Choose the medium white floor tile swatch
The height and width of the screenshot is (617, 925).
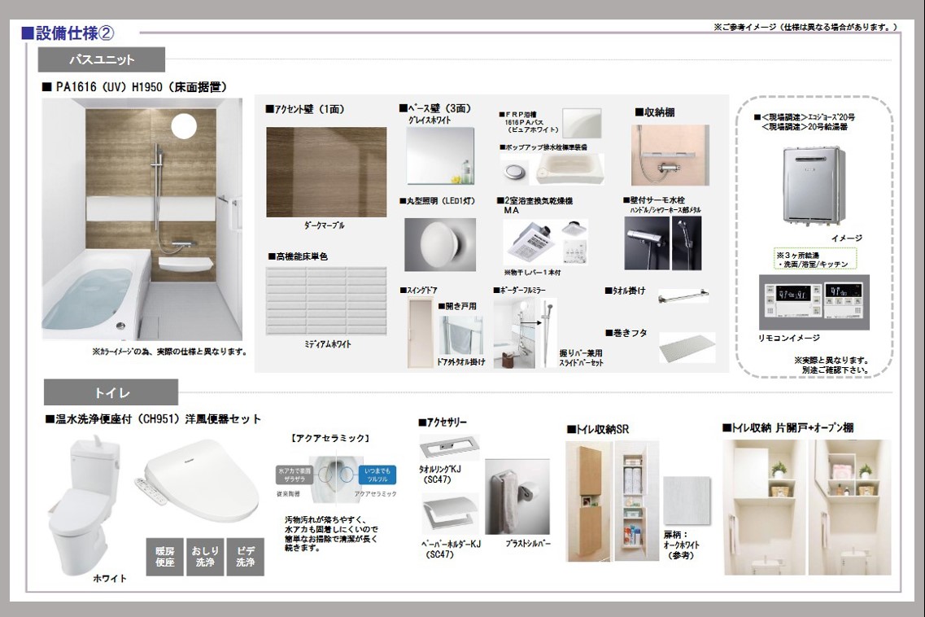(x=326, y=300)
